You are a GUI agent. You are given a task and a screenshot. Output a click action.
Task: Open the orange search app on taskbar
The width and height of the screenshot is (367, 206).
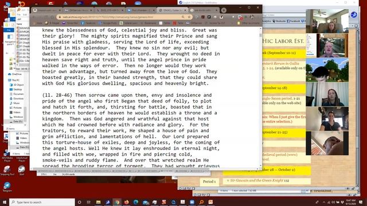pos(201,202)
